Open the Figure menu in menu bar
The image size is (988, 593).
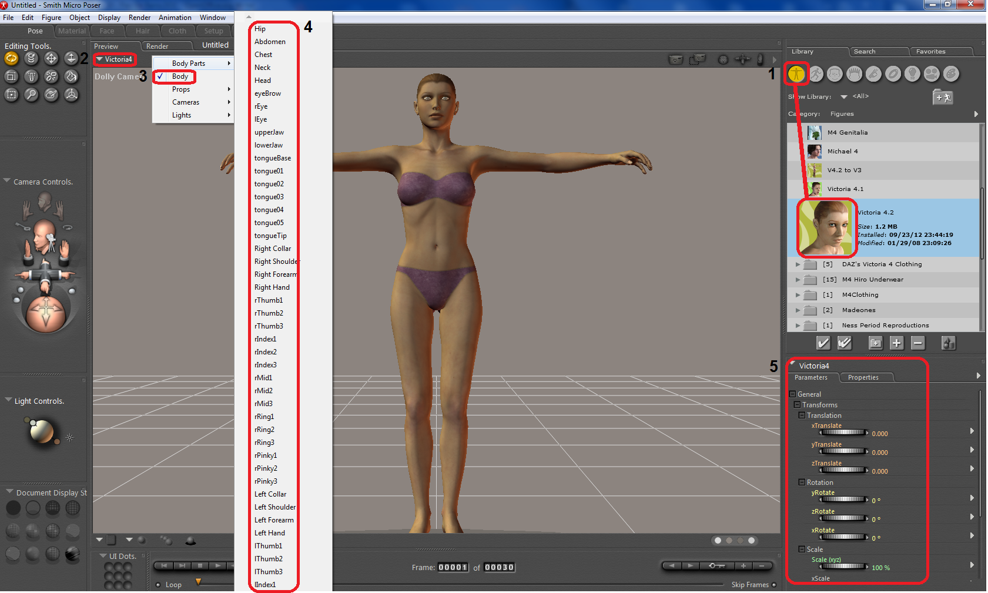tap(51, 18)
